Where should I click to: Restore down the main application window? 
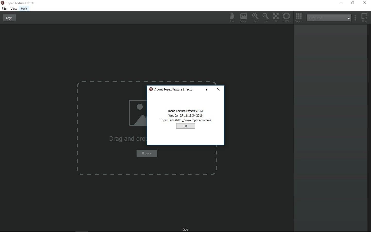pos(353,3)
